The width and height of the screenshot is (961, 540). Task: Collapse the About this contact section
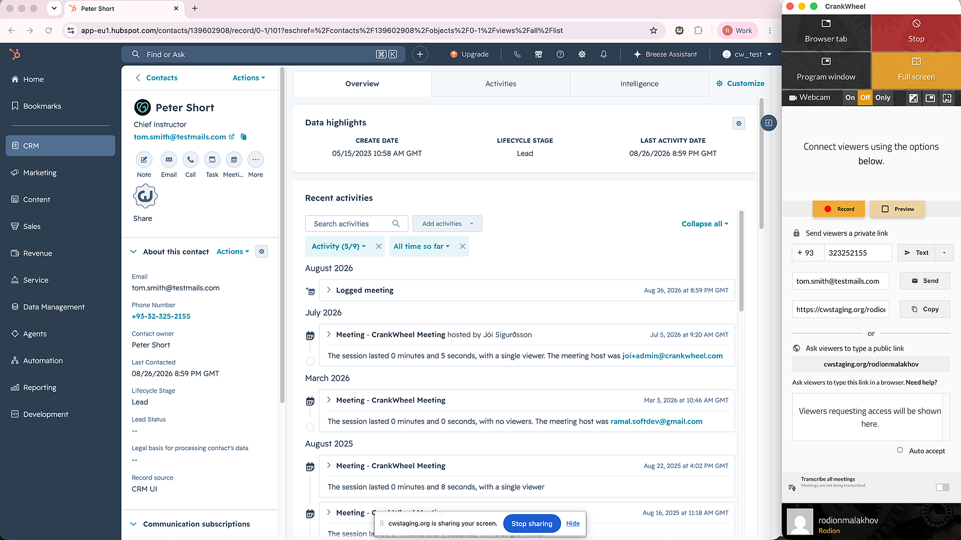click(133, 252)
